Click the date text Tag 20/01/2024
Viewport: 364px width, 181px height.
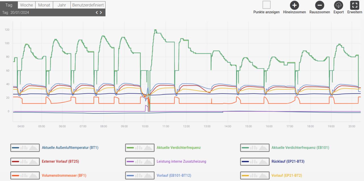16,12
